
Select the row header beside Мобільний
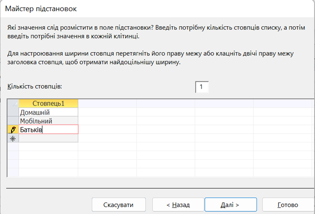coord(13,121)
